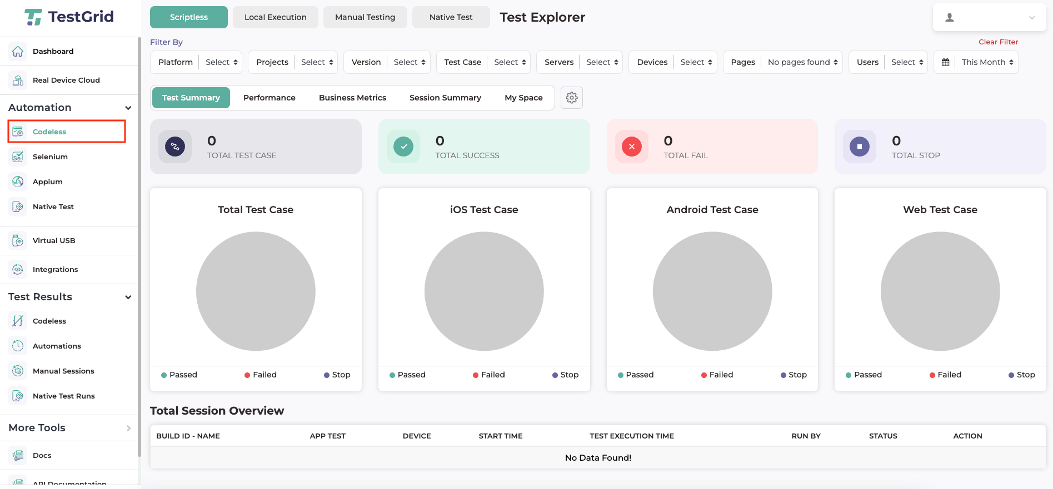Select the Selenium icon under Automation
The image size is (1053, 489).
click(x=18, y=157)
